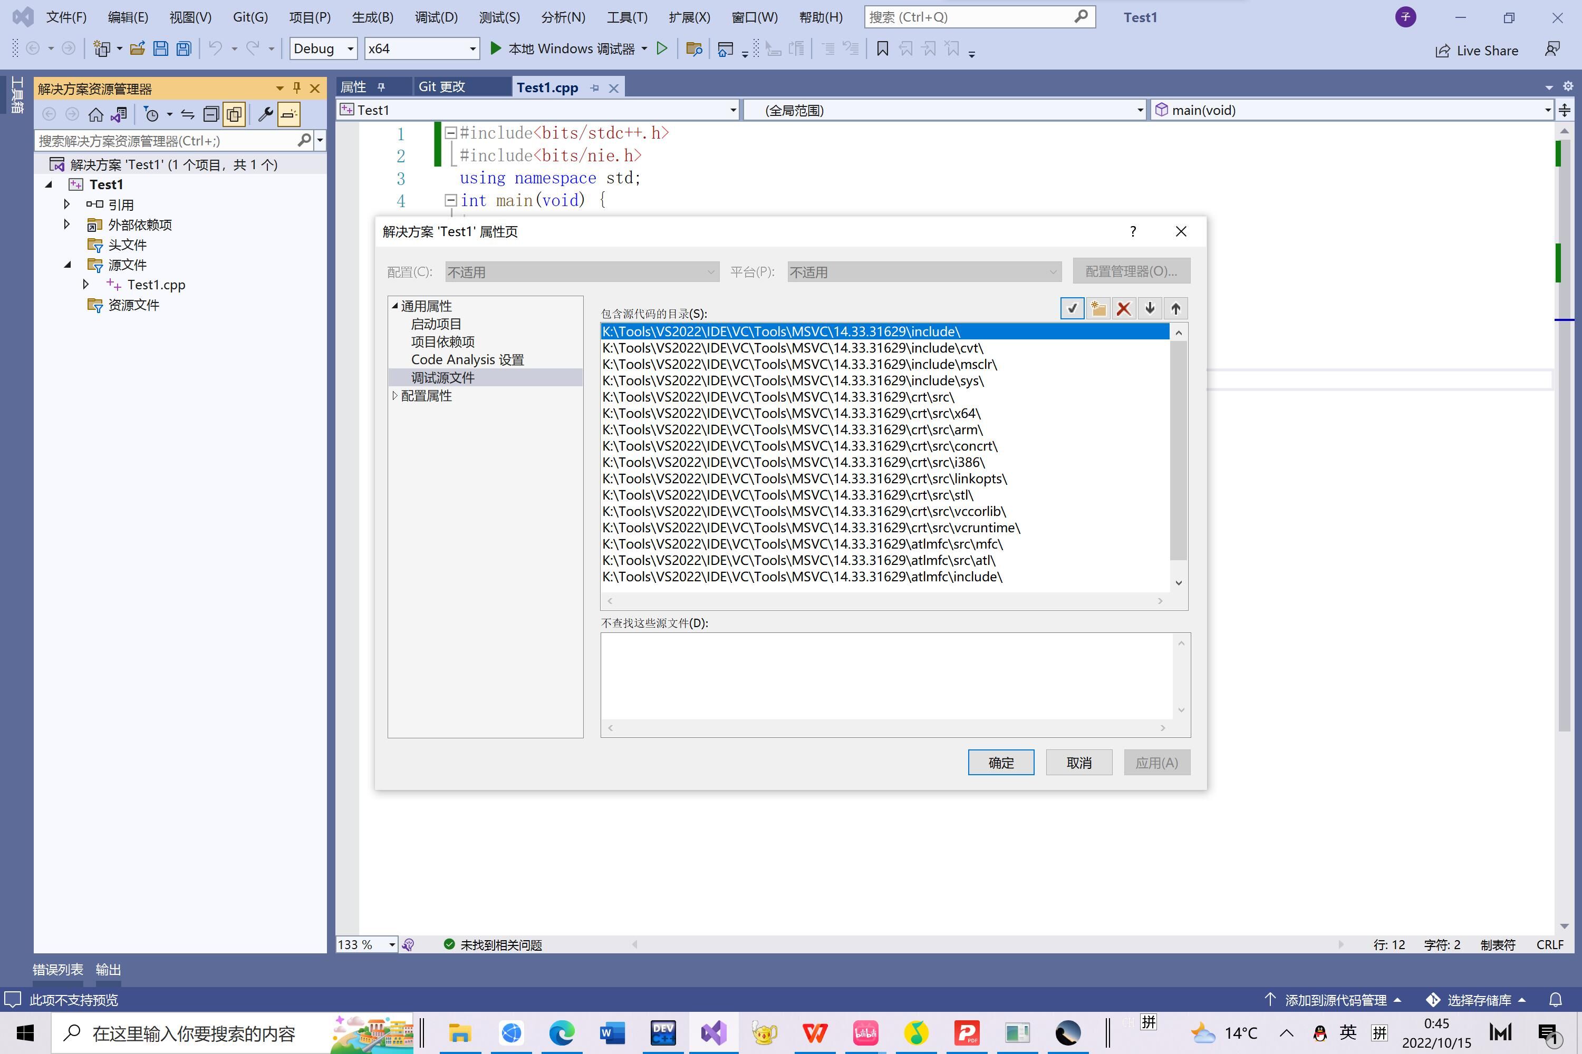Move selected directory up with arrow icon
Viewport: 1582px width, 1054px height.
(x=1175, y=308)
